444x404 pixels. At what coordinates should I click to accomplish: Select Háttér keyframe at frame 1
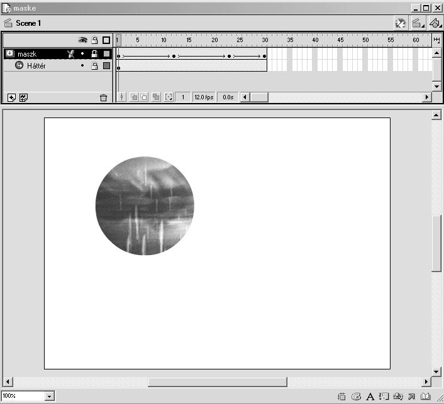118,68
